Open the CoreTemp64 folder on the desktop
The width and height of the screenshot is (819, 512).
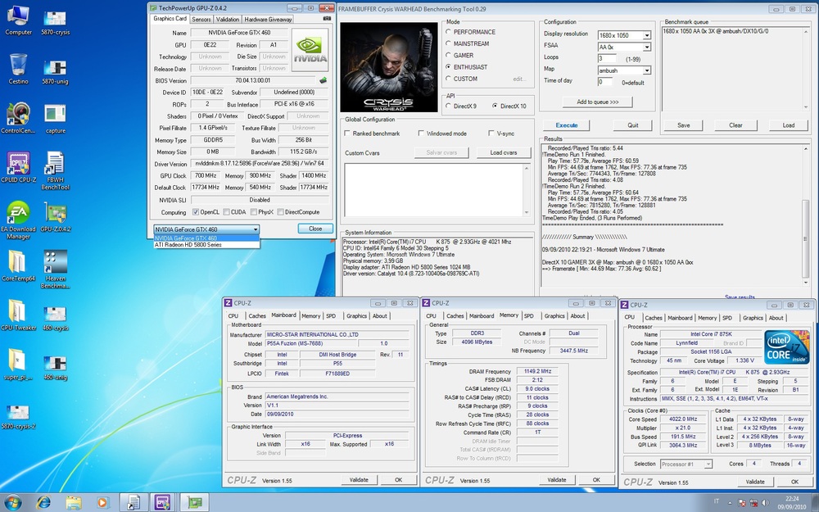18,265
